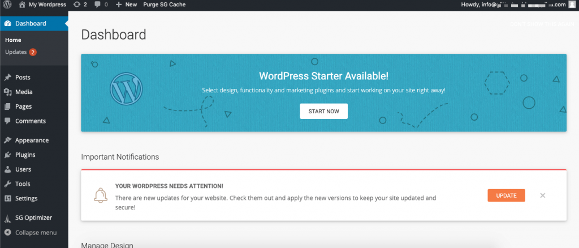Open the New content menu

pyautogui.click(x=126, y=5)
